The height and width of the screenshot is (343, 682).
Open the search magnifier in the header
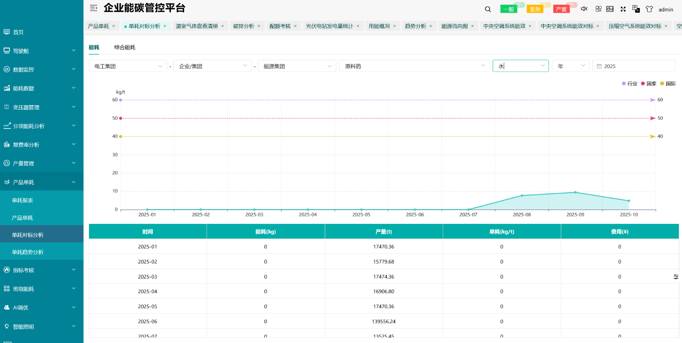(x=488, y=9)
